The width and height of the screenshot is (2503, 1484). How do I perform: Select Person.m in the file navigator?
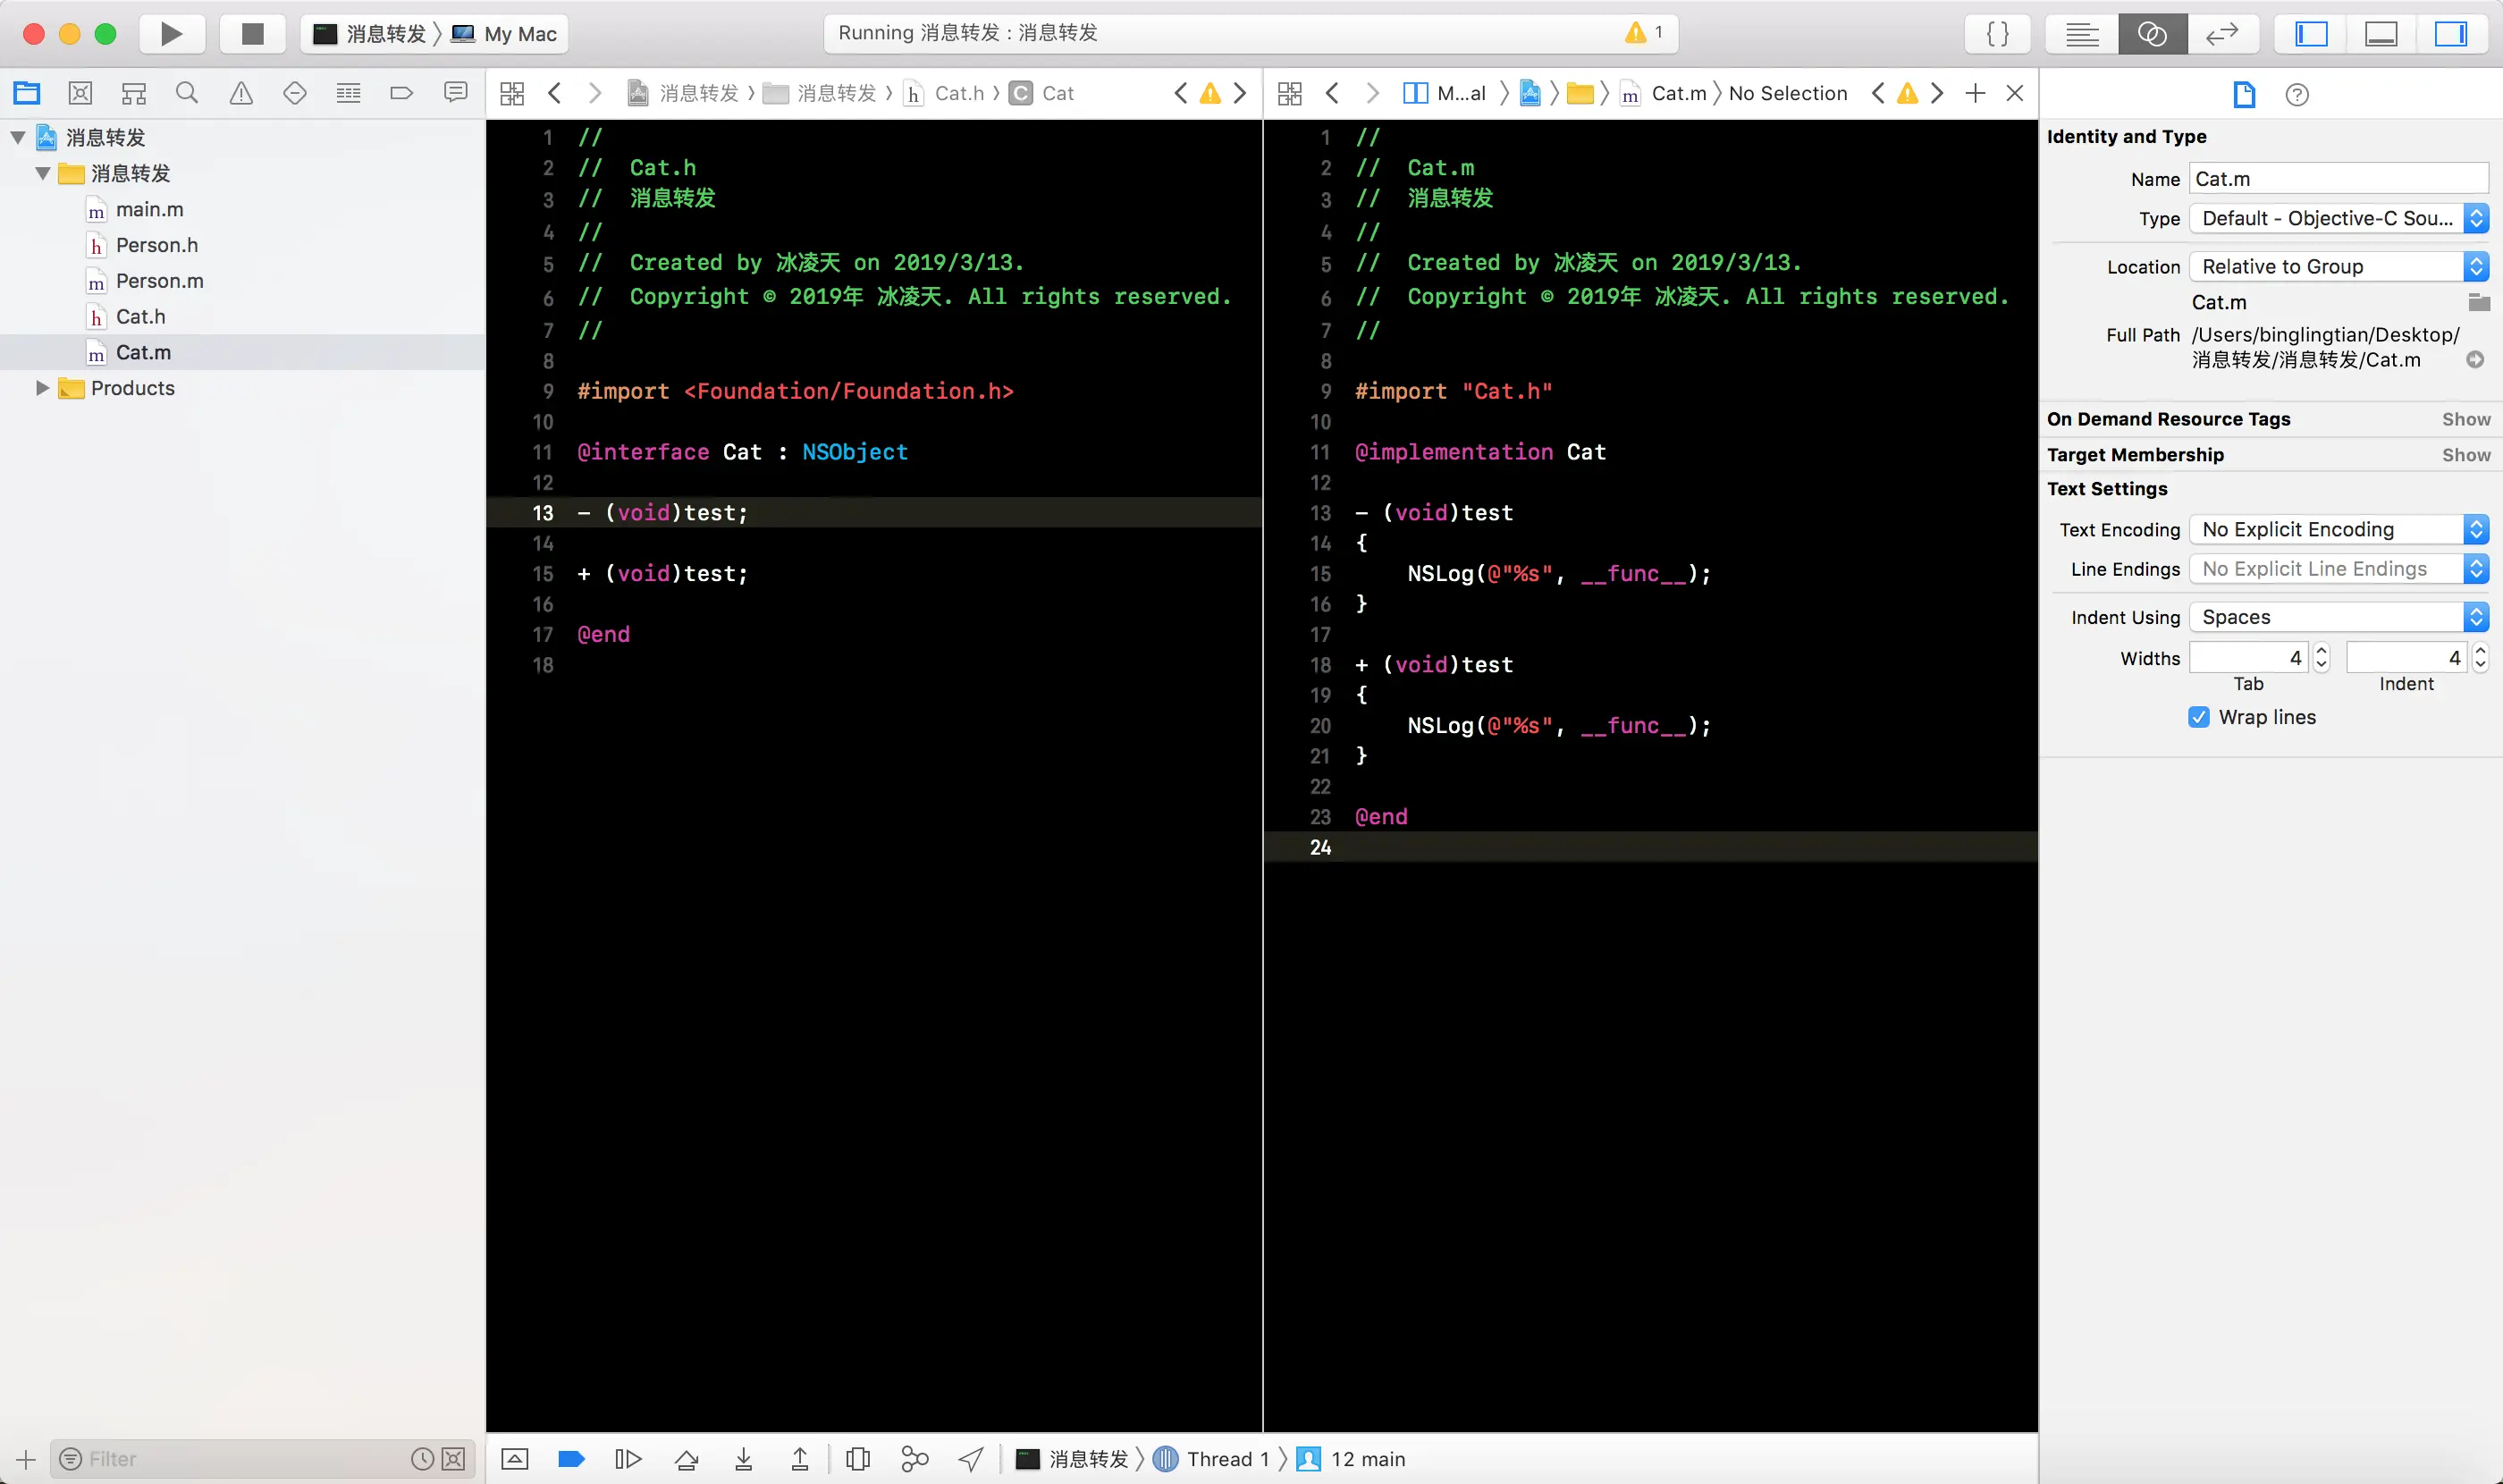[159, 281]
